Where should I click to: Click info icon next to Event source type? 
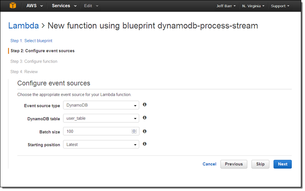[x=145, y=105]
